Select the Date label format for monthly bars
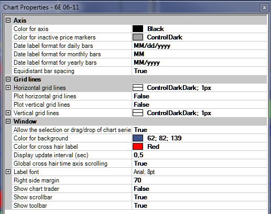Viewport: 271px width, 214px height. [57, 54]
